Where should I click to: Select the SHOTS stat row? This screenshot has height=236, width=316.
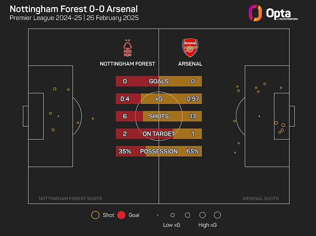coord(159,116)
